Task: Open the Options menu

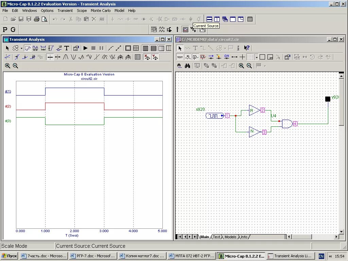Action: (x=47, y=11)
